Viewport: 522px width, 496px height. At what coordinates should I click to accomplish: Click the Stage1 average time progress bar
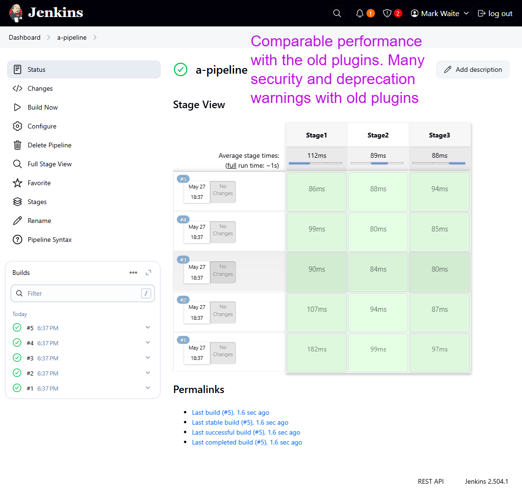coord(316,163)
